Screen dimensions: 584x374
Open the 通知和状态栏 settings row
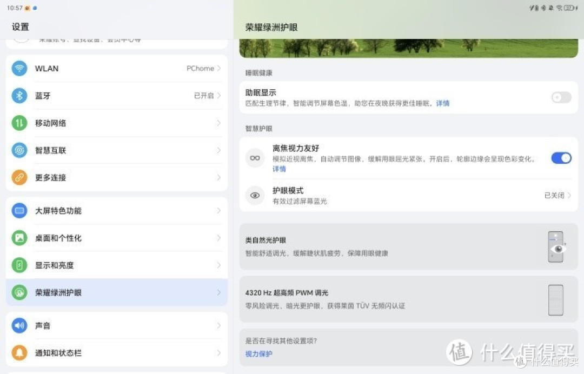(117, 353)
